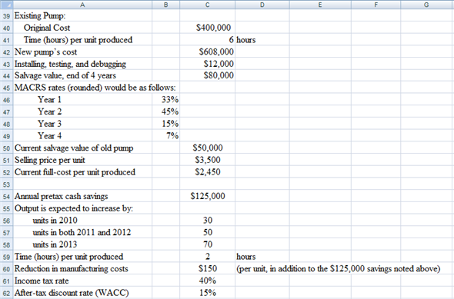Click 'units in both 2011 and 2012'

(82, 232)
